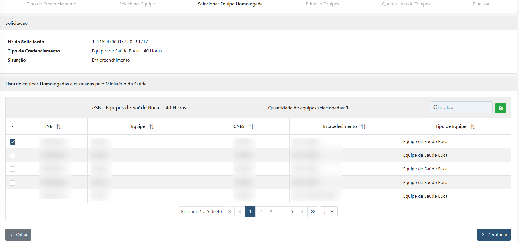Sort by the Estabelecimento column arrows
The height and width of the screenshot is (243, 519).
pyautogui.click(x=363, y=126)
